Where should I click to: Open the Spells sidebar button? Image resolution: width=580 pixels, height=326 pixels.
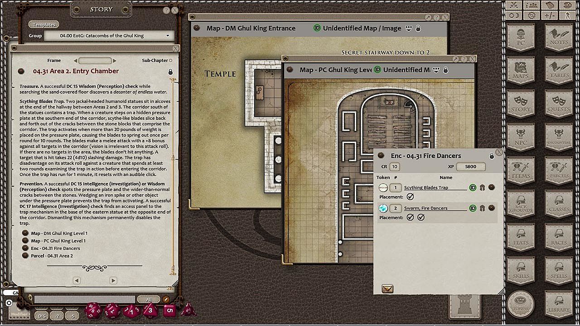click(x=559, y=271)
